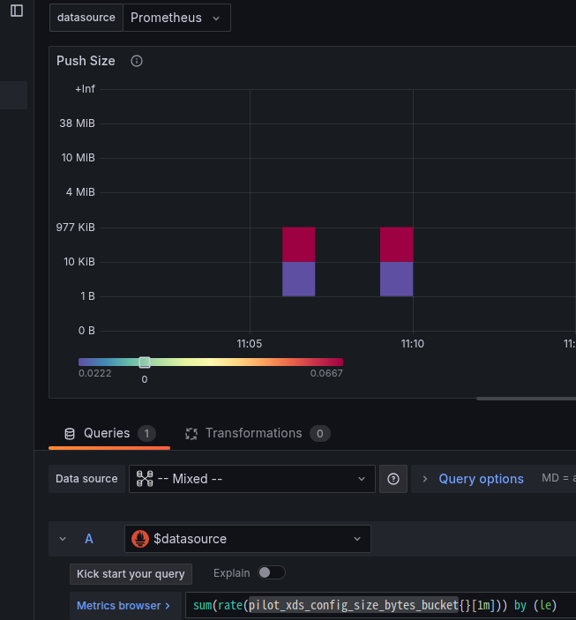Click the 38 MiB y-axis label
576x620 pixels.
[77, 123]
